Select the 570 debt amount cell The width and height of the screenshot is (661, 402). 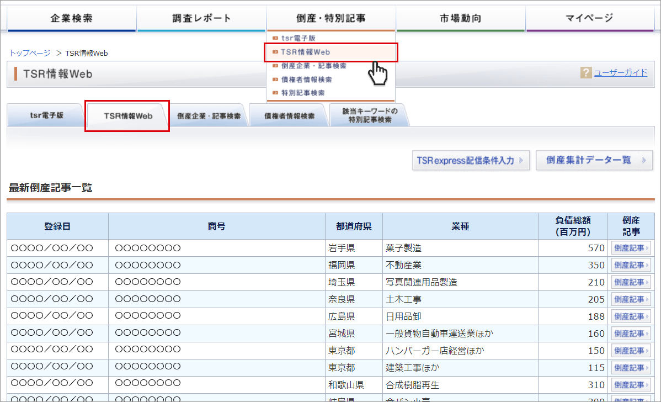click(573, 248)
